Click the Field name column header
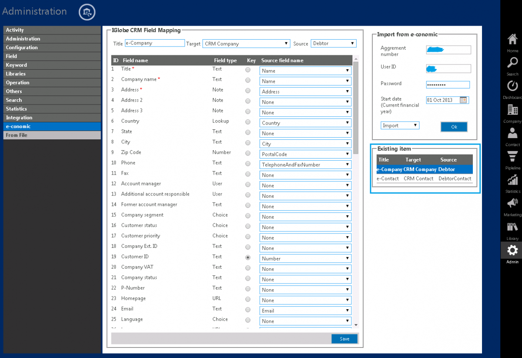The width and height of the screenshot is (522, 358). [x=135, y=61]
